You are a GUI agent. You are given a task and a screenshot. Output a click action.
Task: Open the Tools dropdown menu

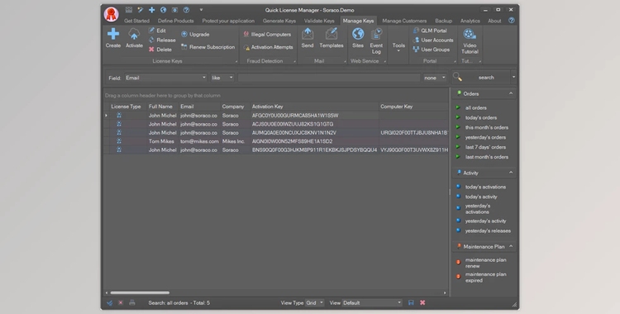[x=398, y=47]
